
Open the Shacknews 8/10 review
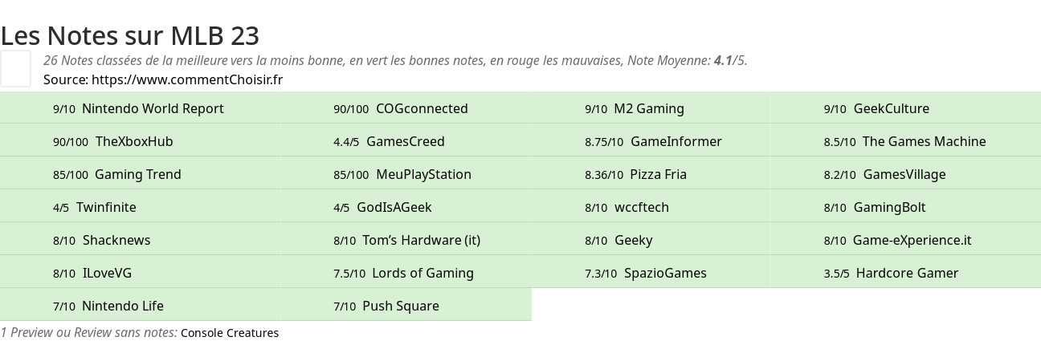click(116, 240)
